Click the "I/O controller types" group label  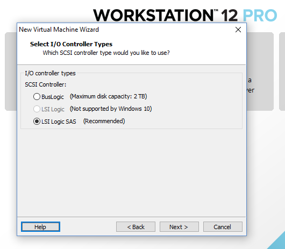tap(50, 73)
